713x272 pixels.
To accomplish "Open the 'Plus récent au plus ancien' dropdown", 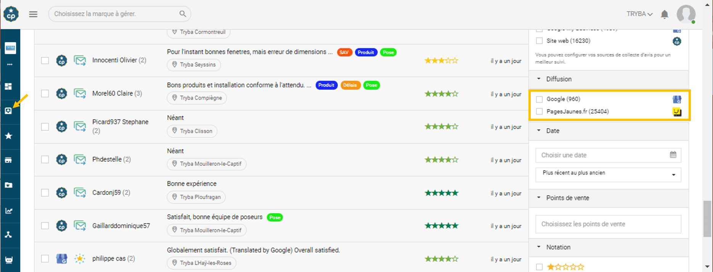I will (608, 174).
